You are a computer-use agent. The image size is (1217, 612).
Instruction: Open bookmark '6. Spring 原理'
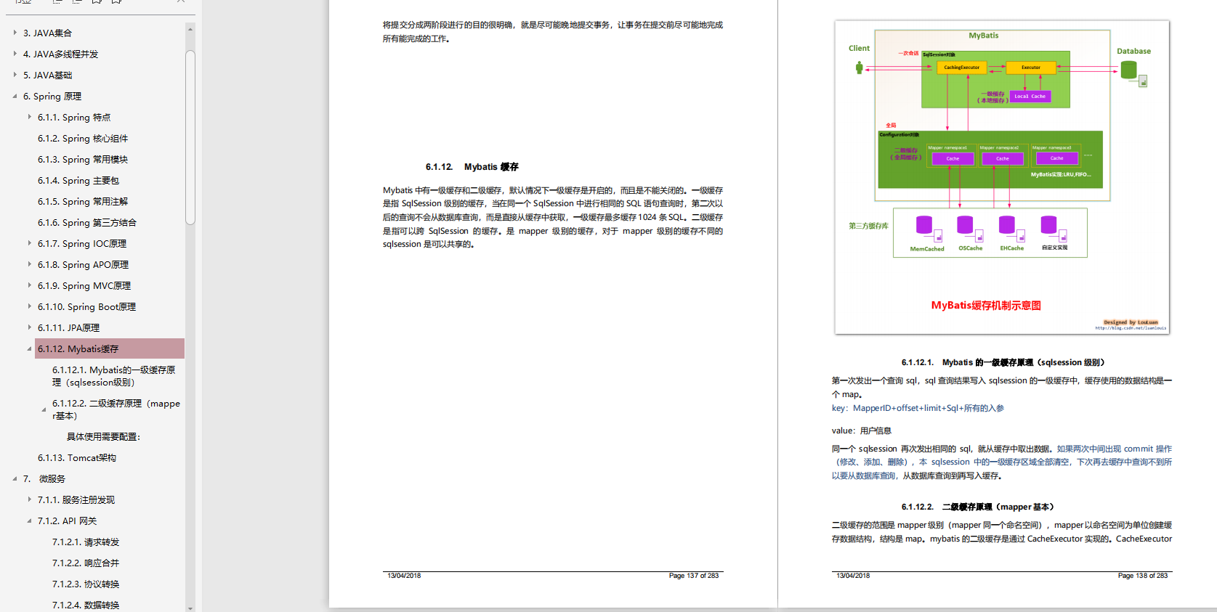52,96
